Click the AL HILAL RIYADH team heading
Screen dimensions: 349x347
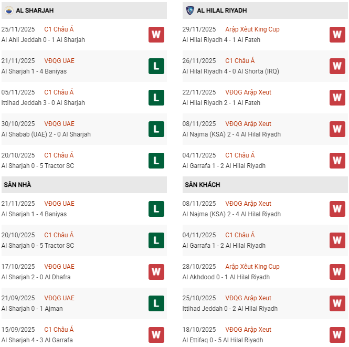pos(222,10)
